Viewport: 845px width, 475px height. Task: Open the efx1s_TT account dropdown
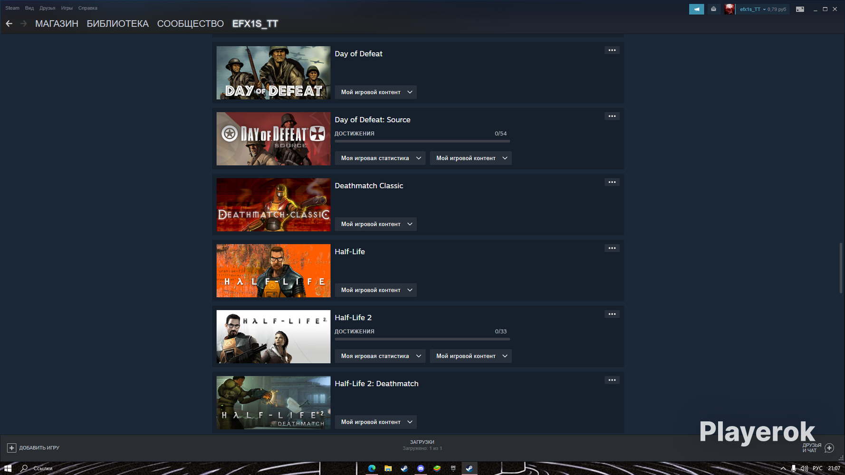point(763,9)
